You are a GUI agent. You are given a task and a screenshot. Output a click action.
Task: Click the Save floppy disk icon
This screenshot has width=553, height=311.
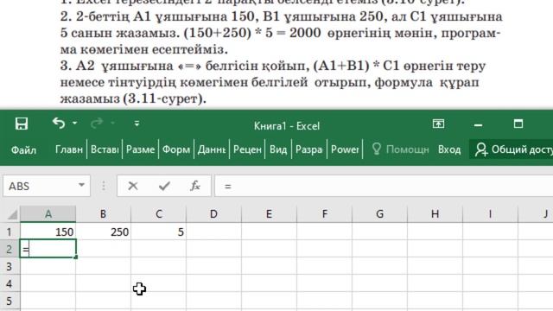point(22,124)
